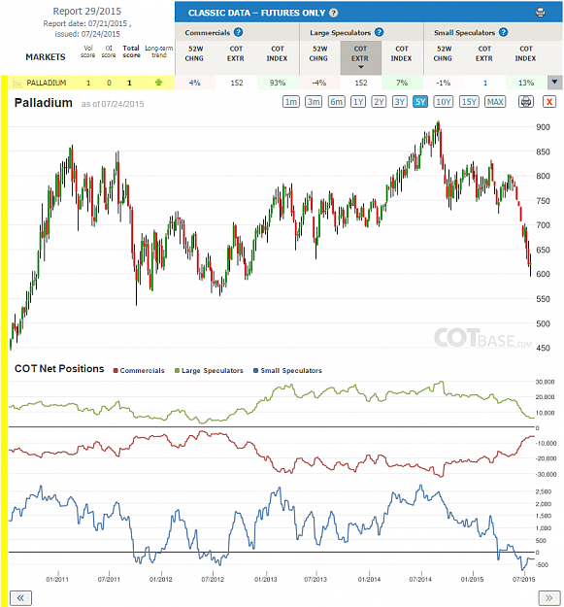Click the Vol score column header
Viewport: 564px width, 607px height.
coord(88,51)
